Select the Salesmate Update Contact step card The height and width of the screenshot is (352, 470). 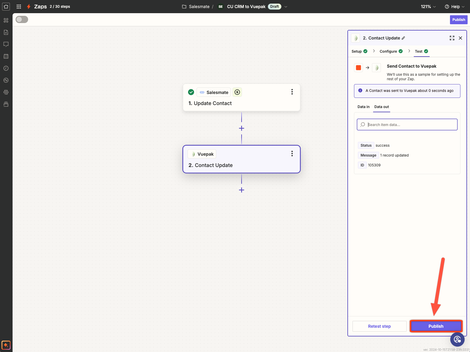pos(242,98)
